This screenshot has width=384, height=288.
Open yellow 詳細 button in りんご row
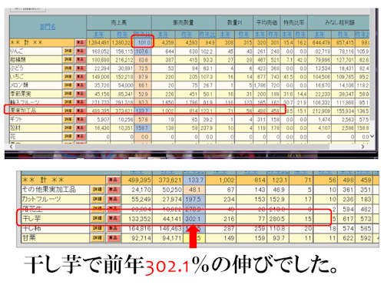[x=68, y=51]
